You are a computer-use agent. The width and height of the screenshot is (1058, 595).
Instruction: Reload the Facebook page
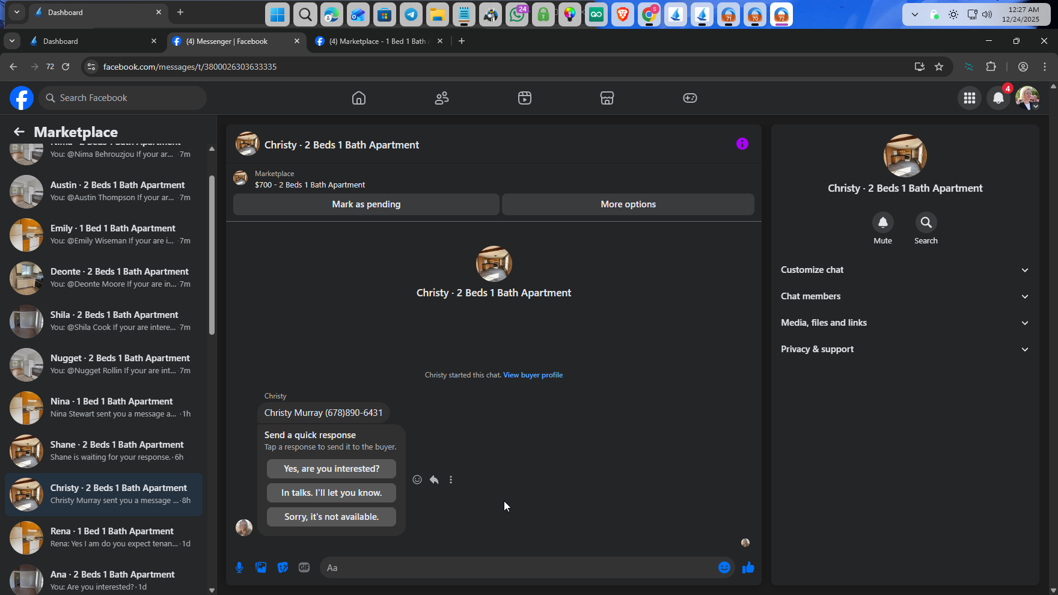pyautogui.click(x=66, y=67)
